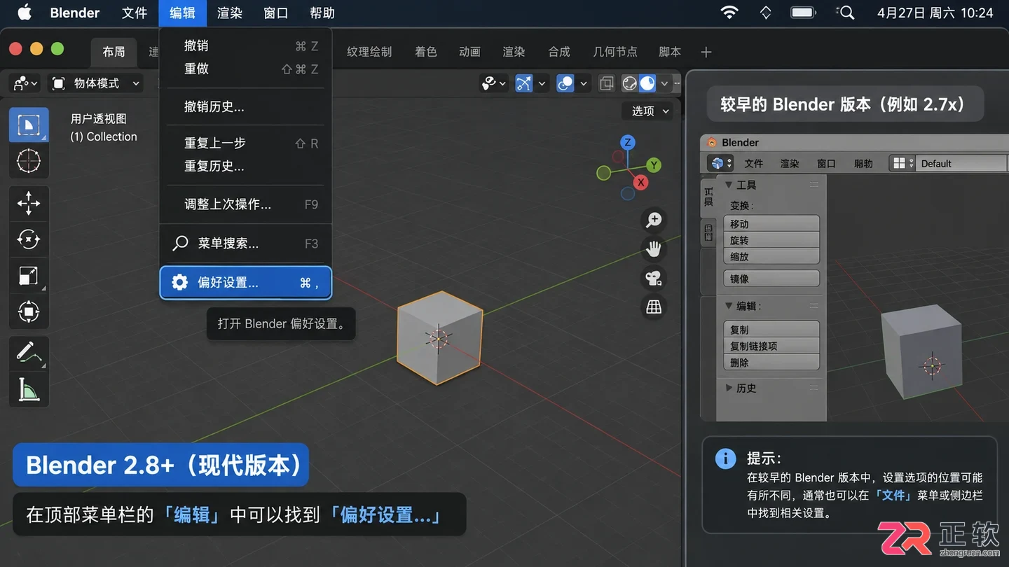The height and width of the screenshot is (567, 1009).
Task: Activate the 3D cursor tool
Action: pos(29,161)
